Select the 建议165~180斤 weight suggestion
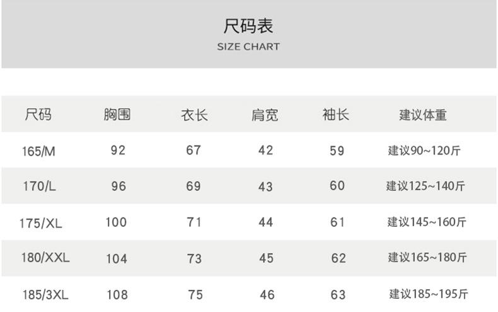This screenshot has width=498, height=312. tap(427, 258)
